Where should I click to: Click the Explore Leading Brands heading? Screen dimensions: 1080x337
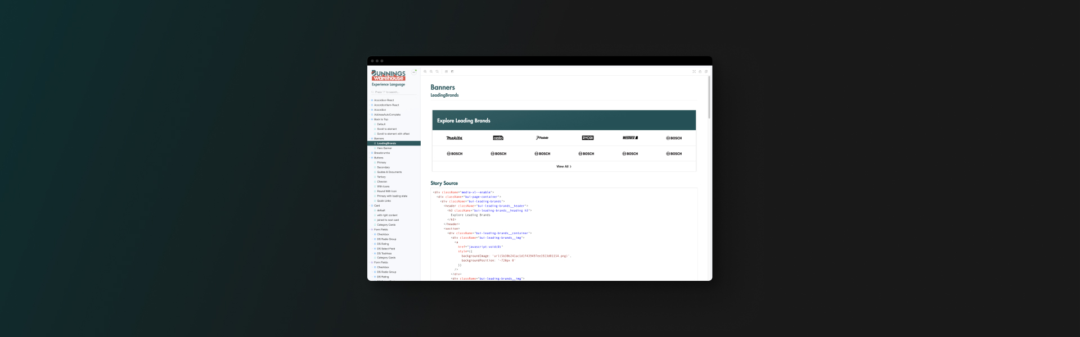463,121
